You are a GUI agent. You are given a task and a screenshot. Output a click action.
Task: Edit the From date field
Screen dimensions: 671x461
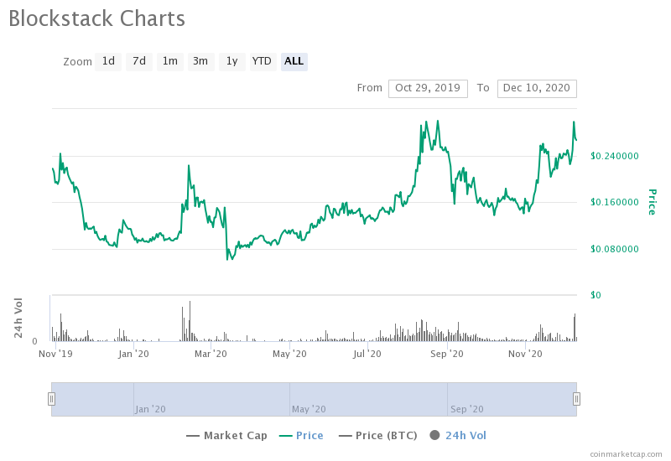pyautogui.click(x=428, y=88)
